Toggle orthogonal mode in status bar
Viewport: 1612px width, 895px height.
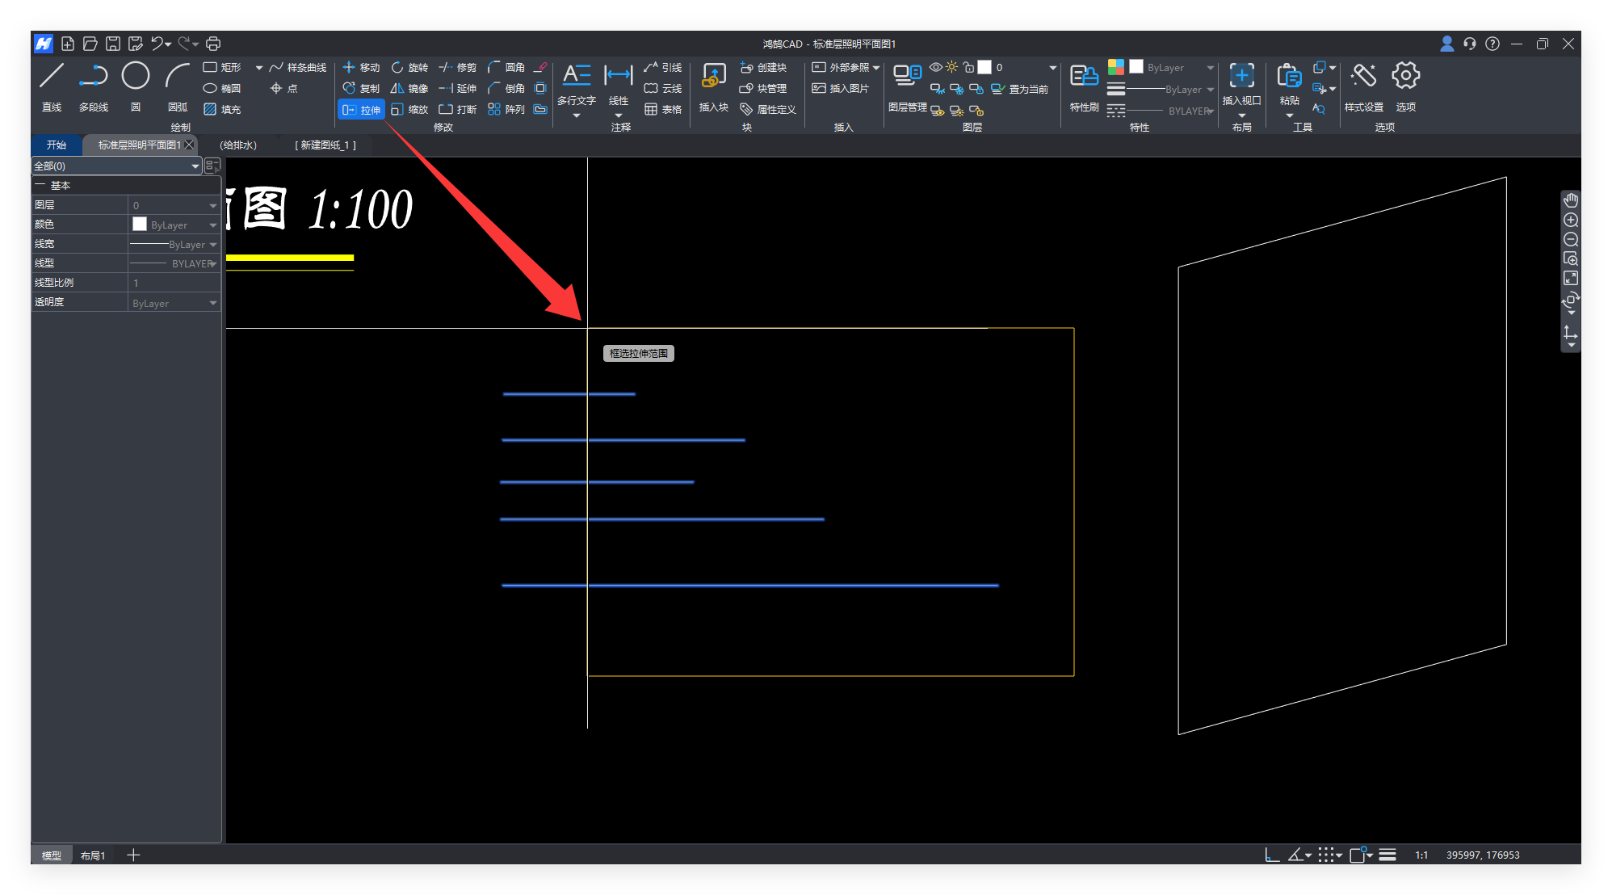point(1271,855)
